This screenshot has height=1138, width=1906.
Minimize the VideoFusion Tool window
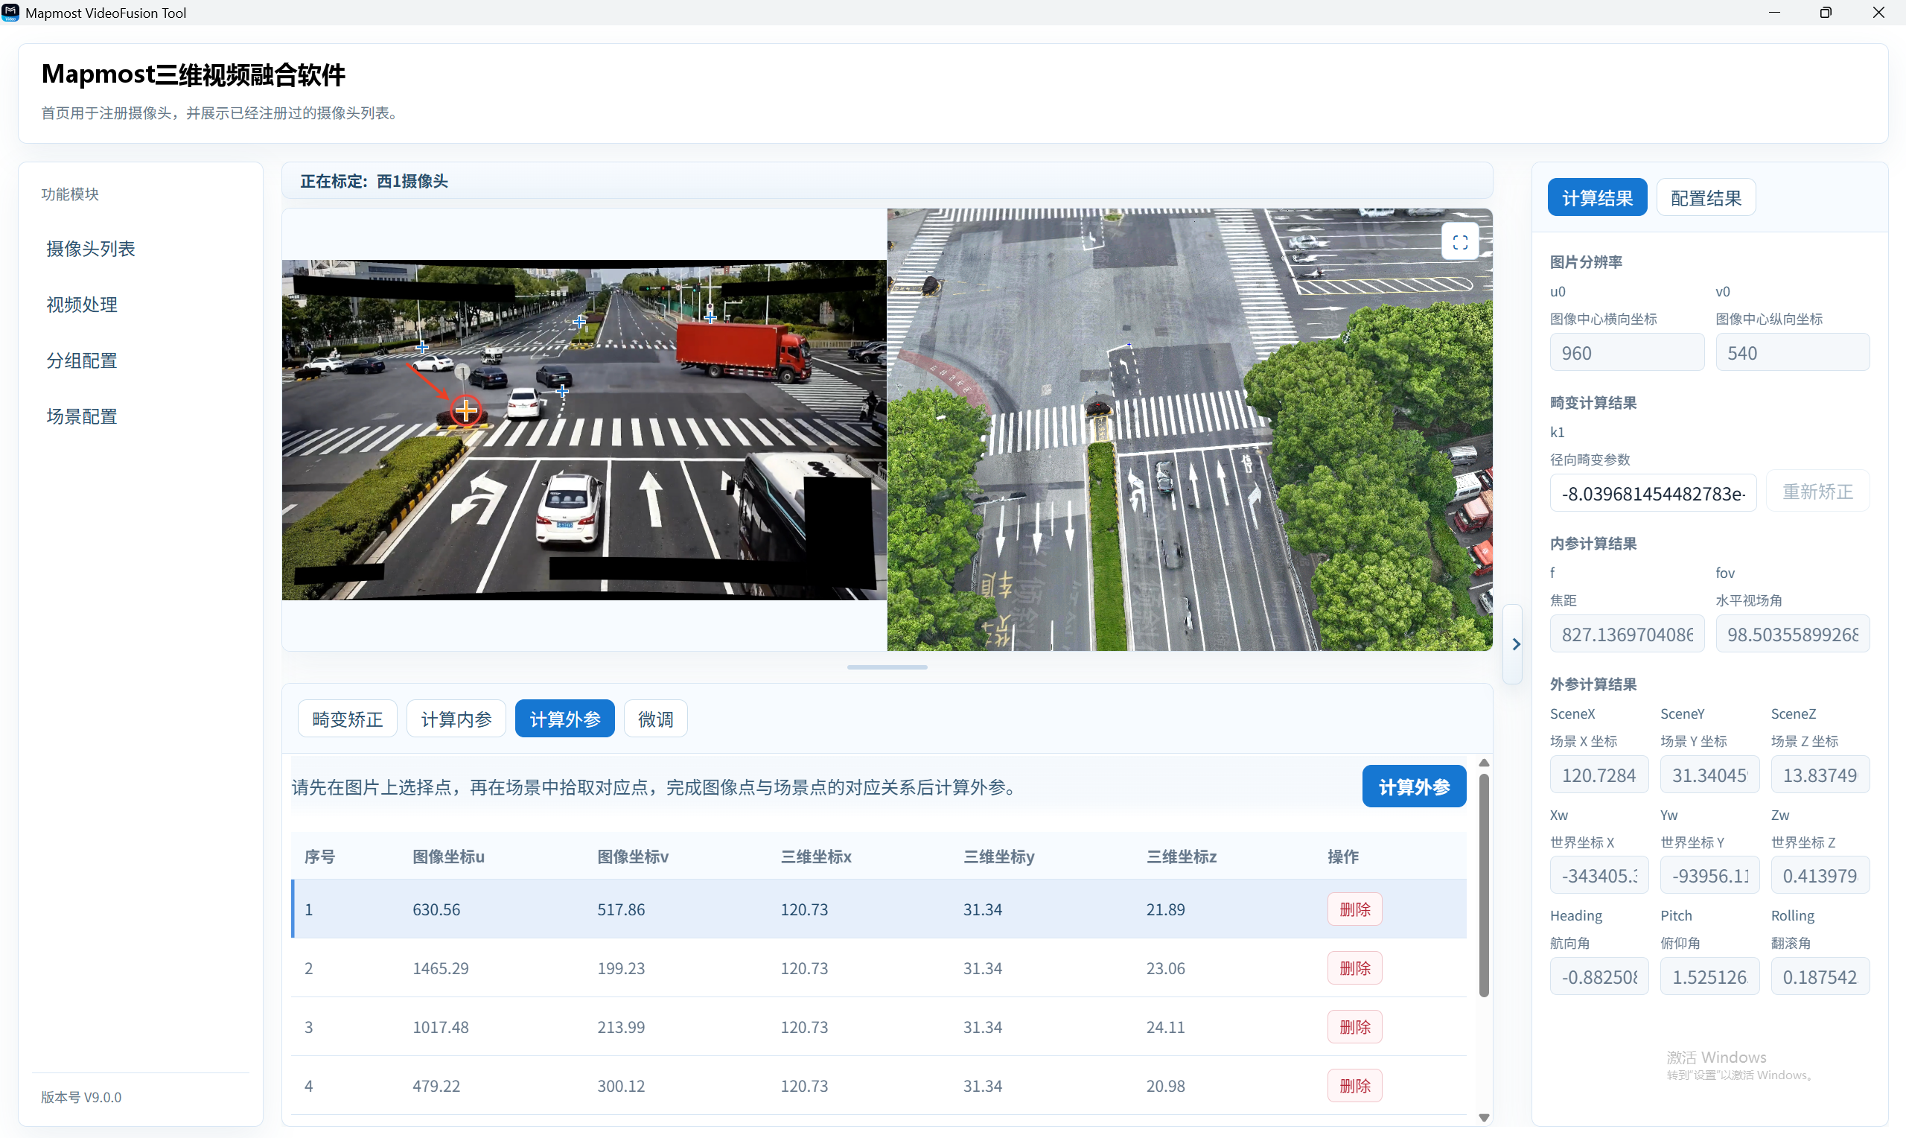pos(1774,12)
